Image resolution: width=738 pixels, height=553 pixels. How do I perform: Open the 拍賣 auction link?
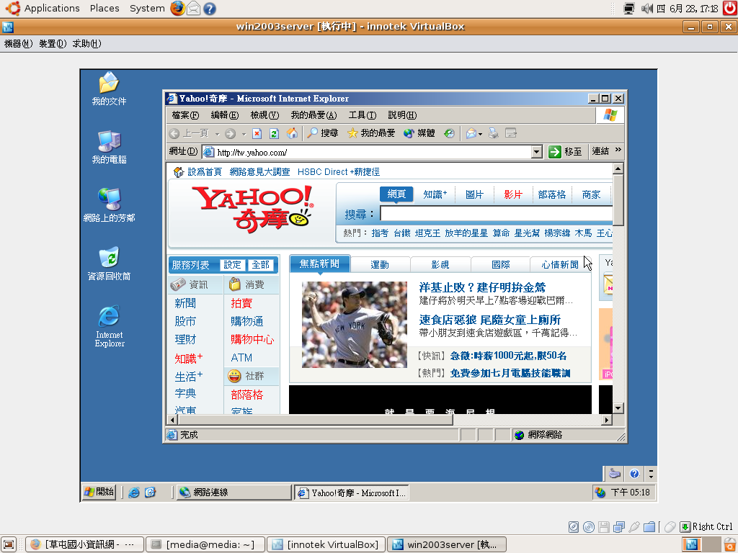click(241, 303)
